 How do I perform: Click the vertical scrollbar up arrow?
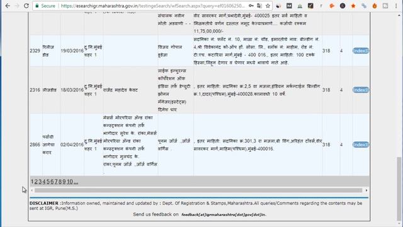399,15
